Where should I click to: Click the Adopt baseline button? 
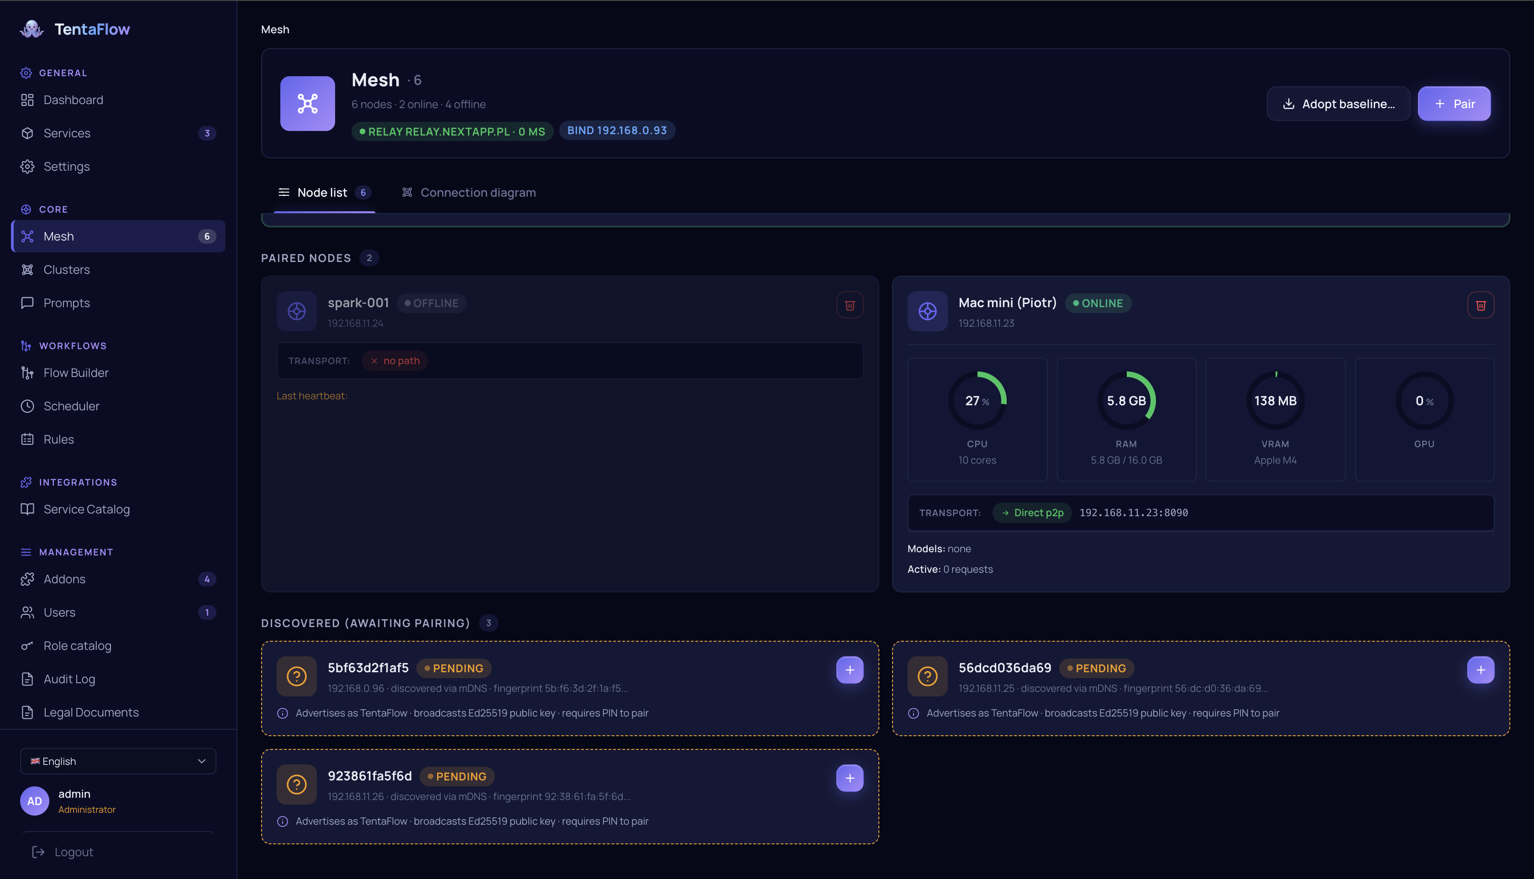coord(1338,103)
